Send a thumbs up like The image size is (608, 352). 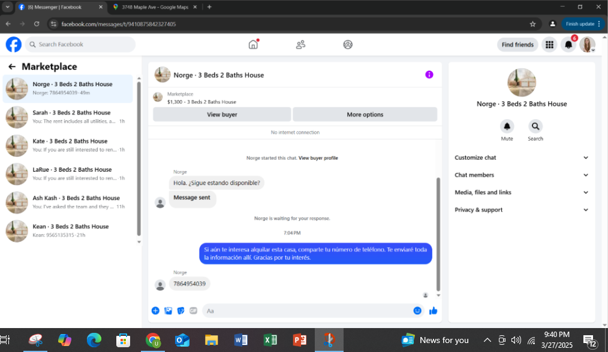tap(433, 311)
